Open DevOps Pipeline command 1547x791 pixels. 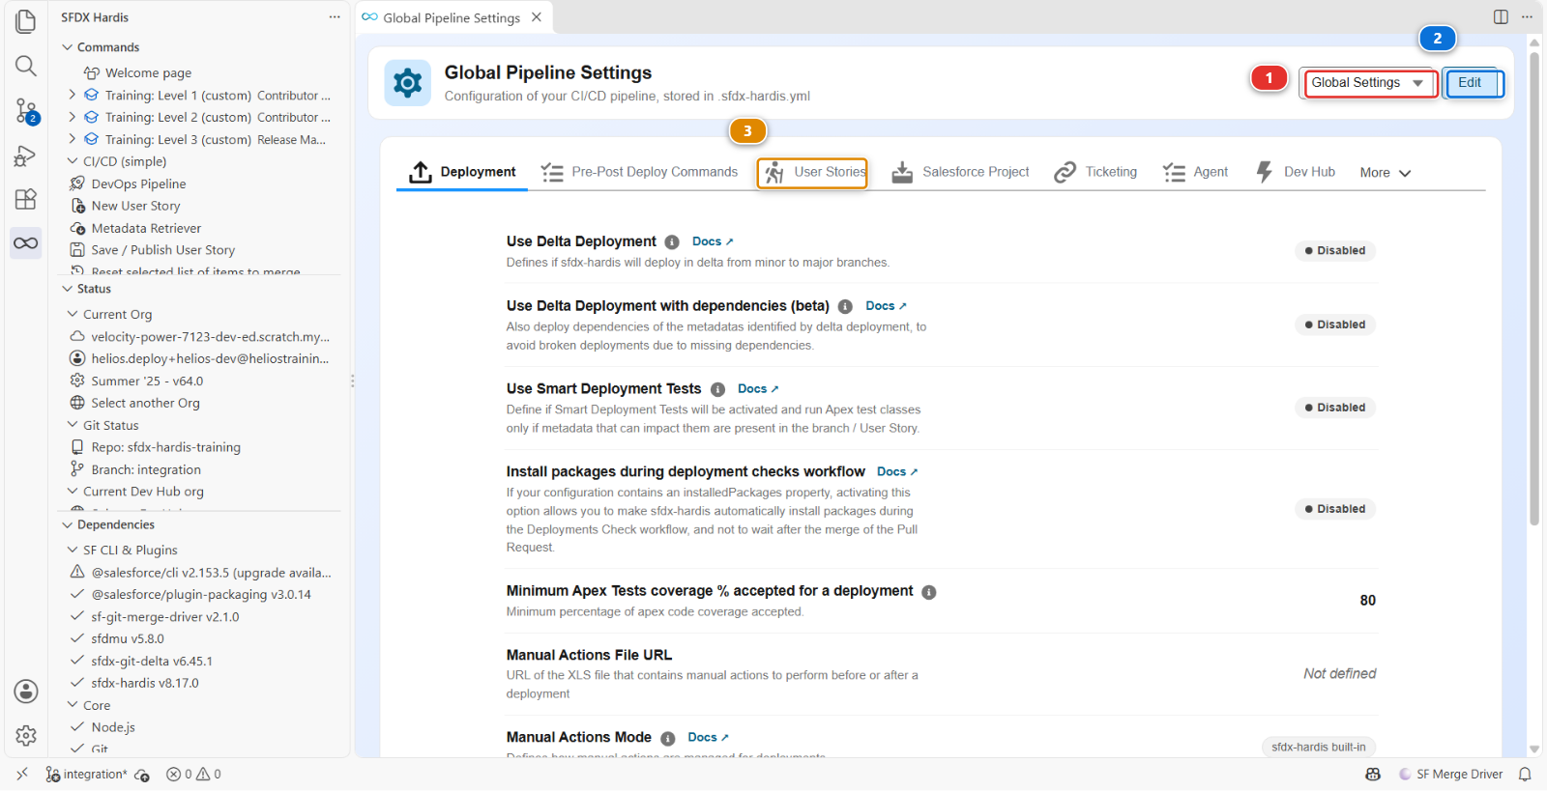(x=138, y=184)
